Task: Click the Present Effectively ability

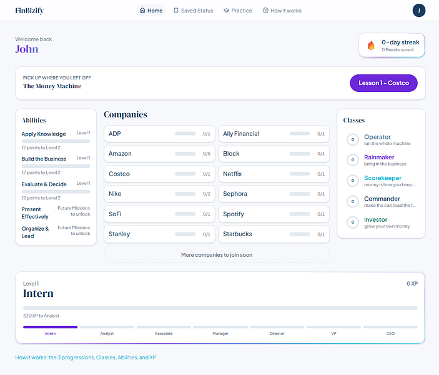Action: point(35,213)
